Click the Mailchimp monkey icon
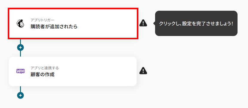 pos(20,24)
